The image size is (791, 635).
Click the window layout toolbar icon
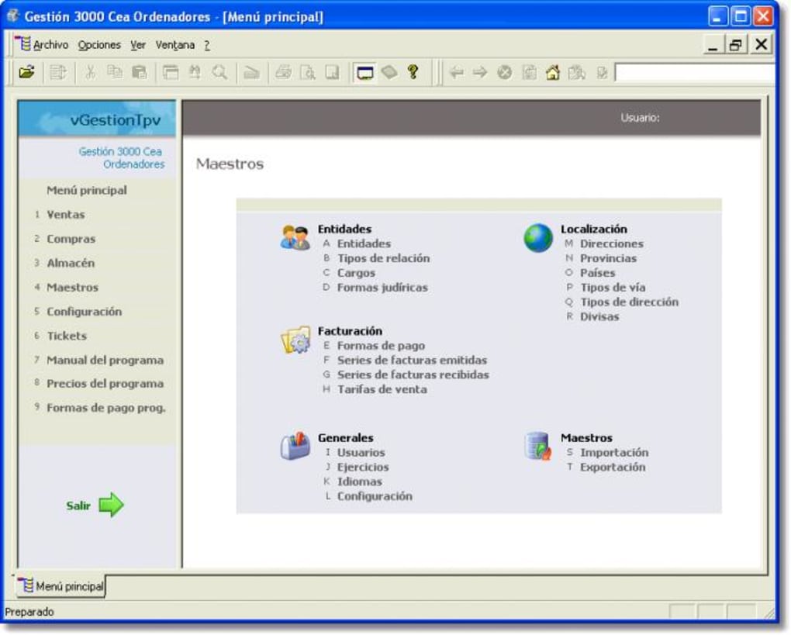coord(171,73)
